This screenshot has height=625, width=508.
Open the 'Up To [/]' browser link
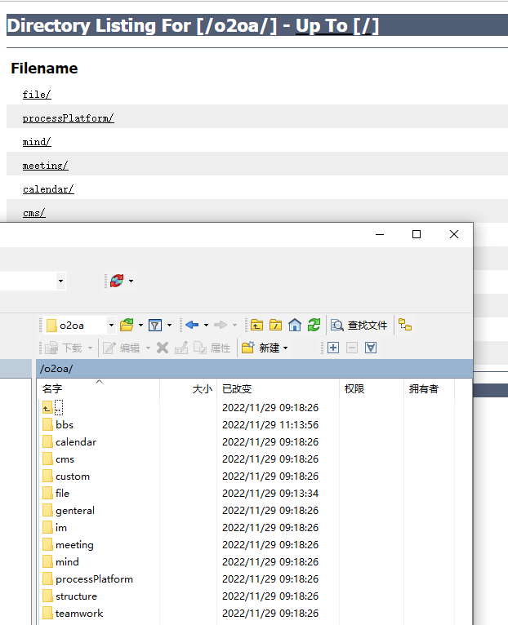pyautogui.click(x=336, y=26)
